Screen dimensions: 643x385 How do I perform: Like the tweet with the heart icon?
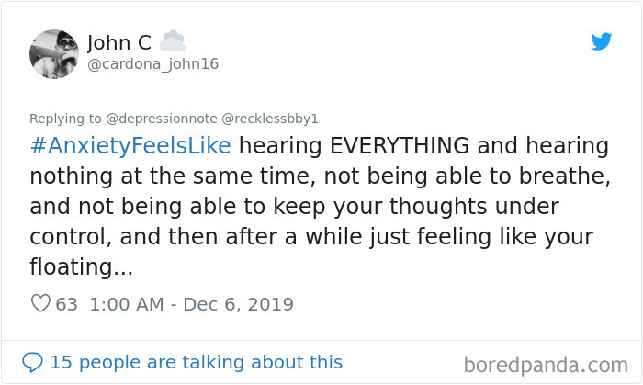(40, 304)
